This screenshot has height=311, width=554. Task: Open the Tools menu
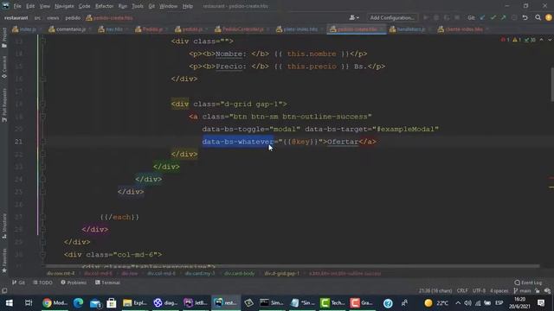138,6
